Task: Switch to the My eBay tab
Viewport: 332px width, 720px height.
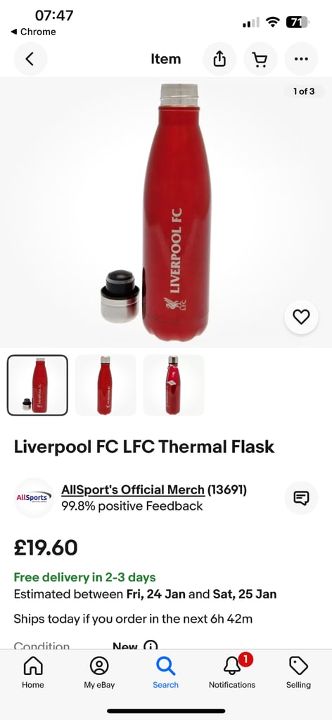Action: pyautogui.click(x=99, y=671)
